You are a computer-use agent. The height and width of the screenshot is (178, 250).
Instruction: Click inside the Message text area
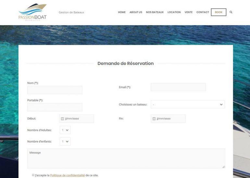126,159
